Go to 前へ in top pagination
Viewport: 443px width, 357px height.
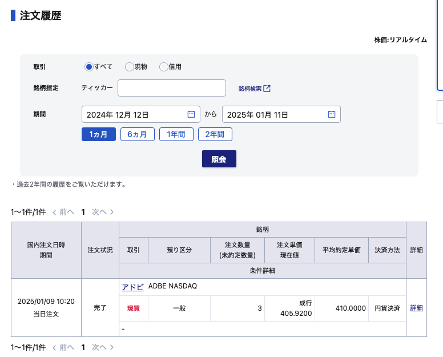pyautogui.click(x=63, y=212)
